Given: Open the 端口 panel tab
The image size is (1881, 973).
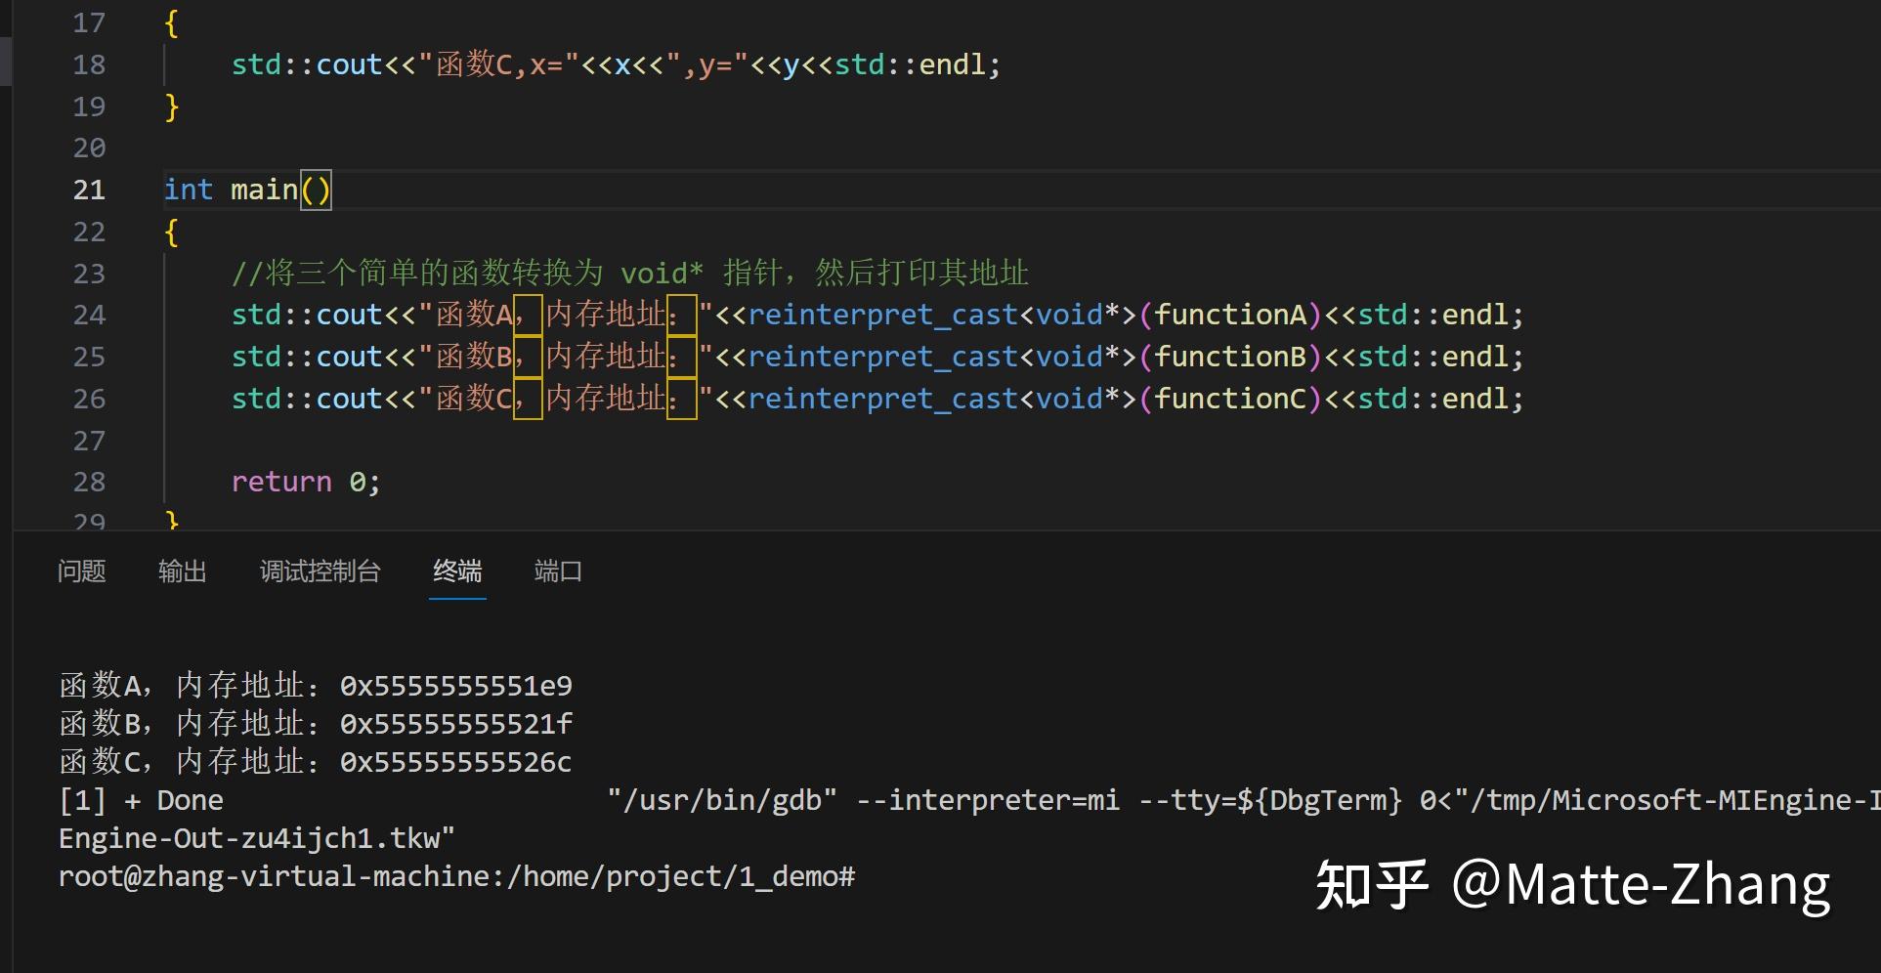Looking at the screenshot, I should point(556,571).
